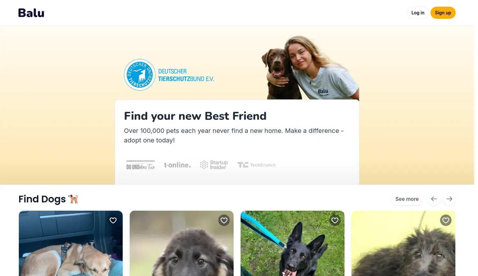Open the DU UND das Tier logo
Screen dimensions: 478x276
click(x=141, y=165)
